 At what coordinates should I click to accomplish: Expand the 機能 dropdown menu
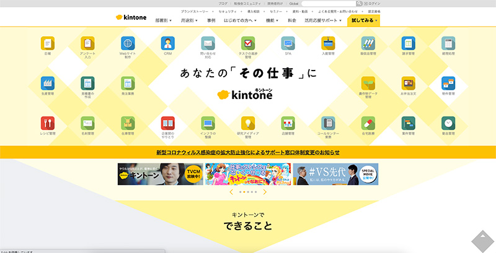[272, 20]
